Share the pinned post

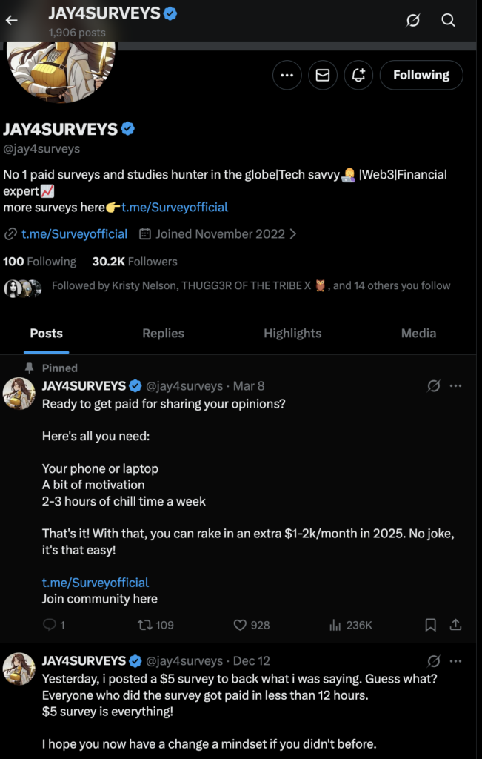(456, 625)
